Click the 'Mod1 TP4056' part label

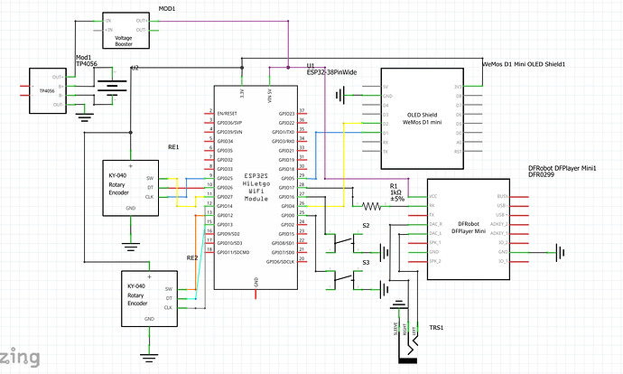pos(86,61)
